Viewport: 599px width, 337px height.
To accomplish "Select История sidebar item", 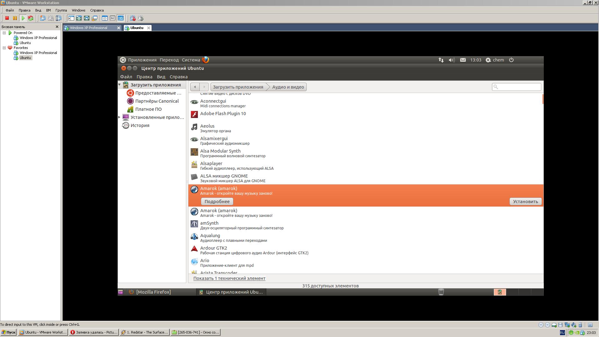I will 136,125.
